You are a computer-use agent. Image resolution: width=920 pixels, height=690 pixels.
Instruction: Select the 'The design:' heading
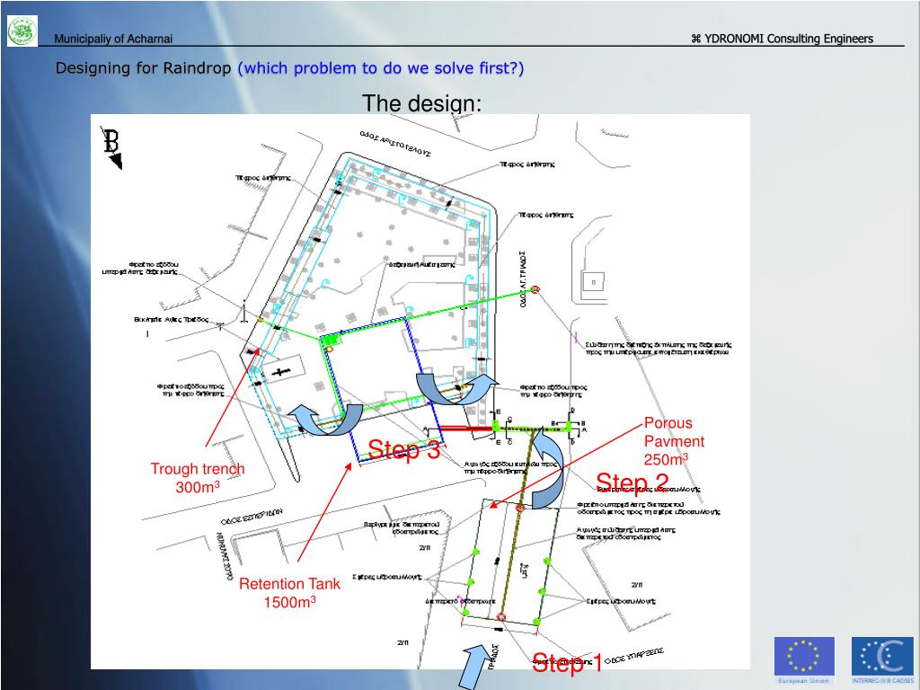click(x=422, y=103)
